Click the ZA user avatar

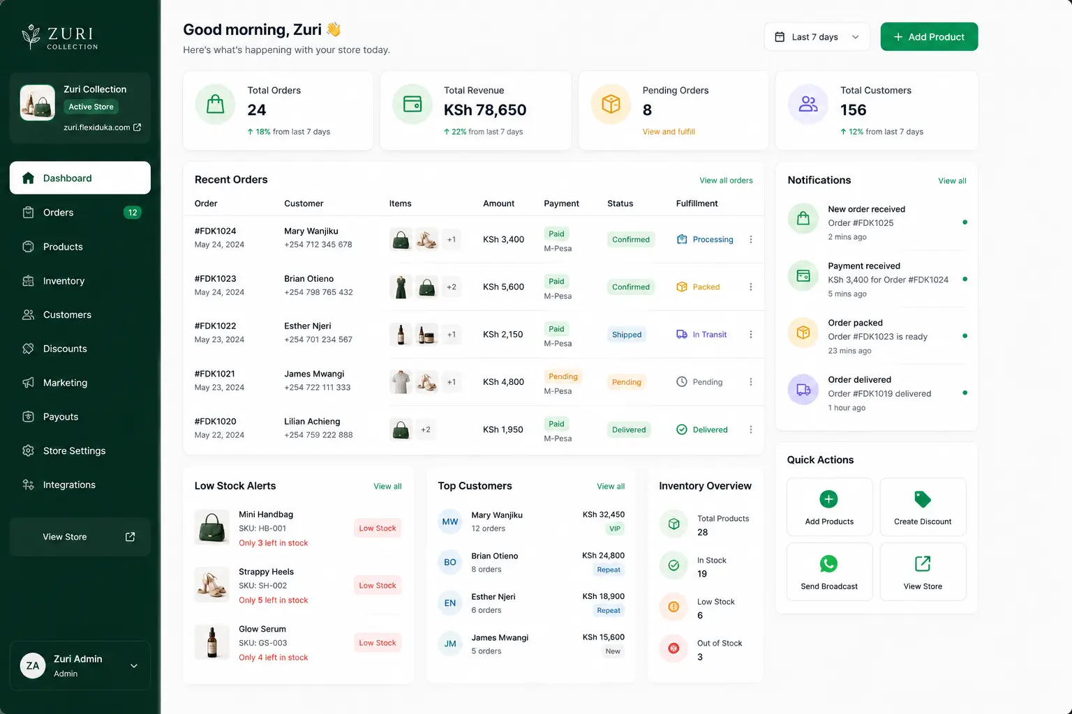click(33, 666)
